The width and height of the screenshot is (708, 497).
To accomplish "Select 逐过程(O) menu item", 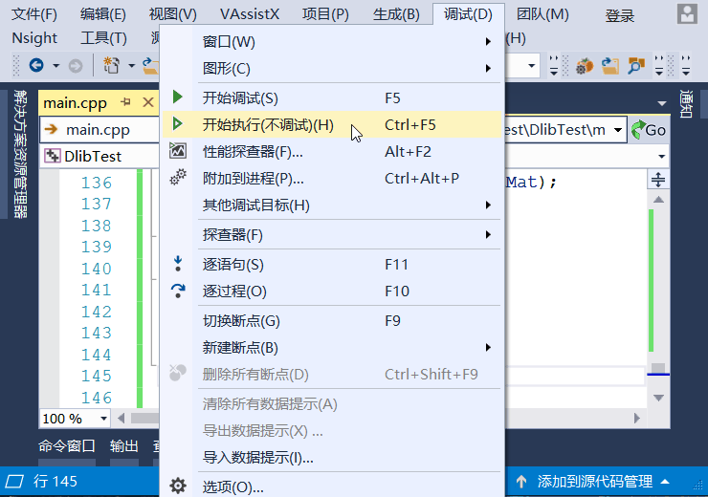I will point(331,291).
